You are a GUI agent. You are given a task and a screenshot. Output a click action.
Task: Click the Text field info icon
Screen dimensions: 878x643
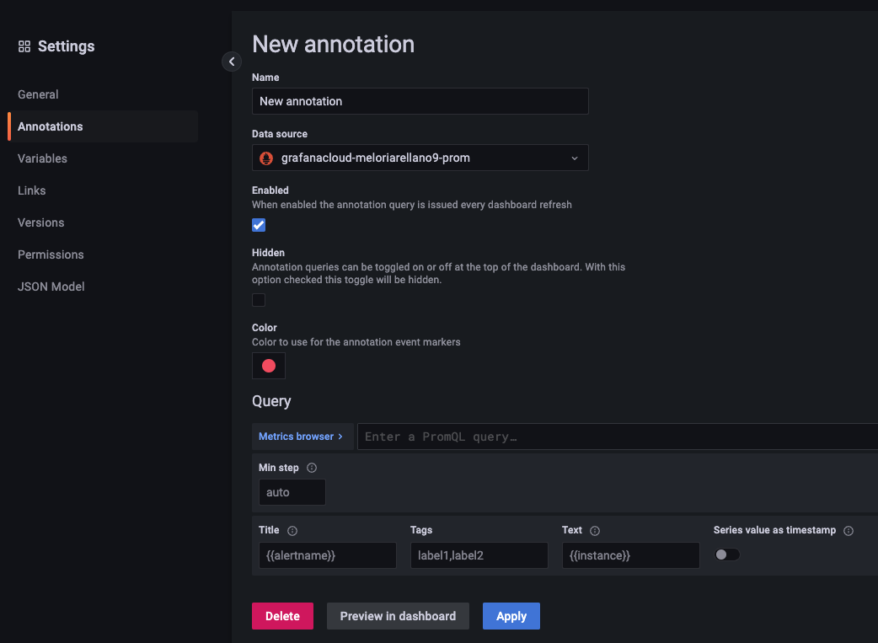tap(595, 531)
